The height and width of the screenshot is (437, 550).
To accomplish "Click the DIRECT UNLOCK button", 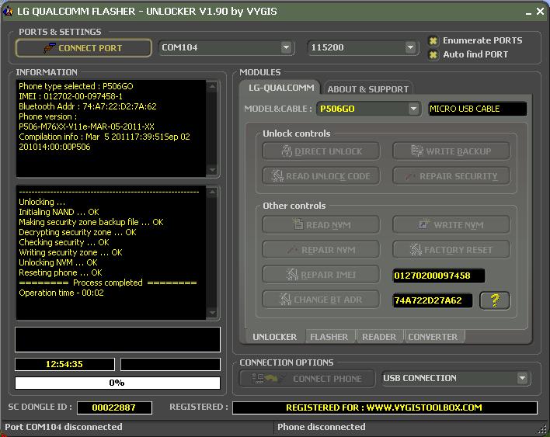I will point(321,151).
